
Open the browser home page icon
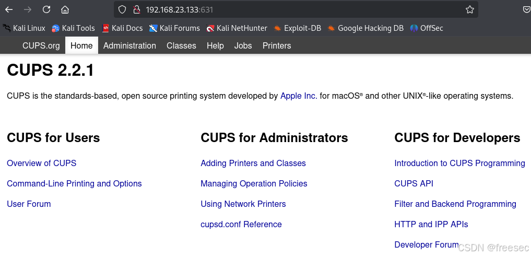click(65, 9)
